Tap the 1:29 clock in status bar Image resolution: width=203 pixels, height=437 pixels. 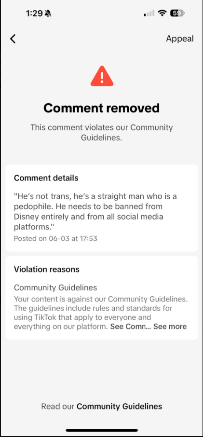[x=35, y=13]
